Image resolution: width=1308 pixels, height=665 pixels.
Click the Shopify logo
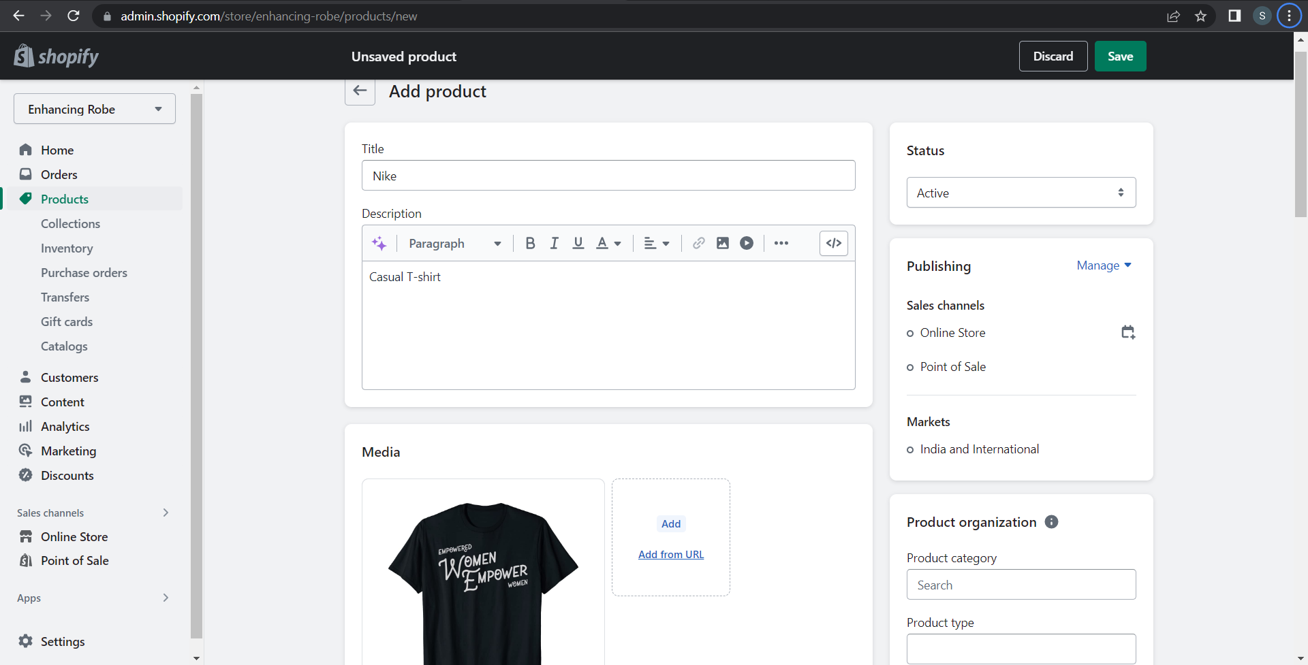(56, 56)
